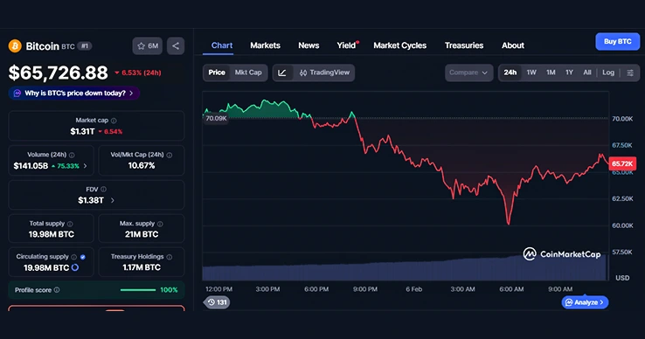The image size is (645, 339).
Task: Click circulating supply progress ring icon
Action: 75,267
